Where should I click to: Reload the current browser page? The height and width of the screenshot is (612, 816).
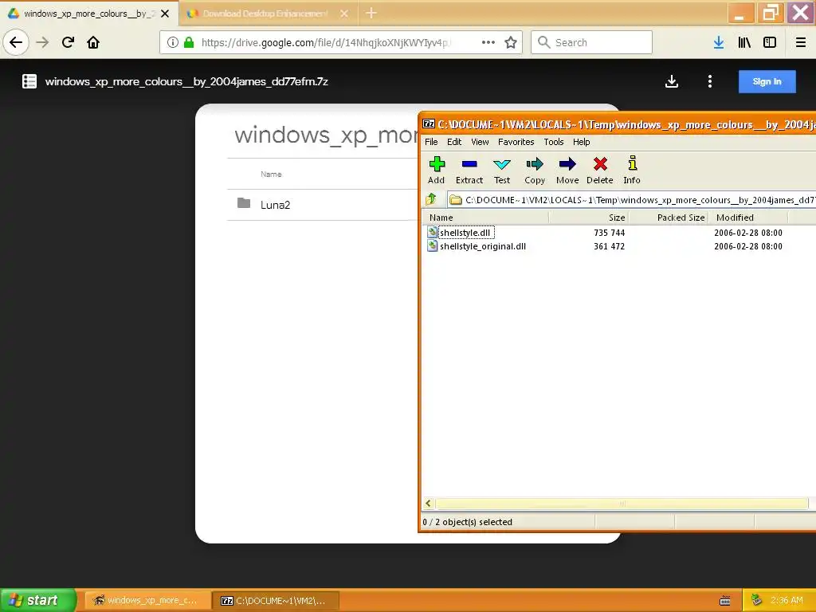(69, 42)
